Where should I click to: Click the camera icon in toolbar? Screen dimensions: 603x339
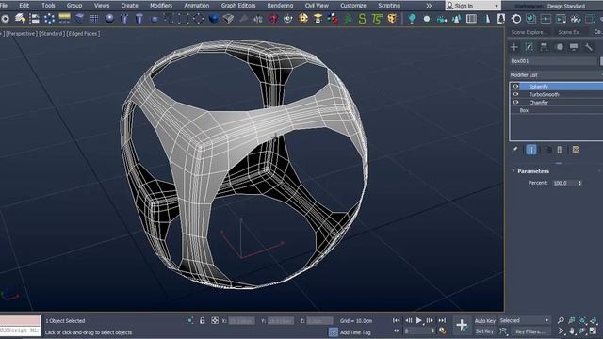[x=442, y=19]
